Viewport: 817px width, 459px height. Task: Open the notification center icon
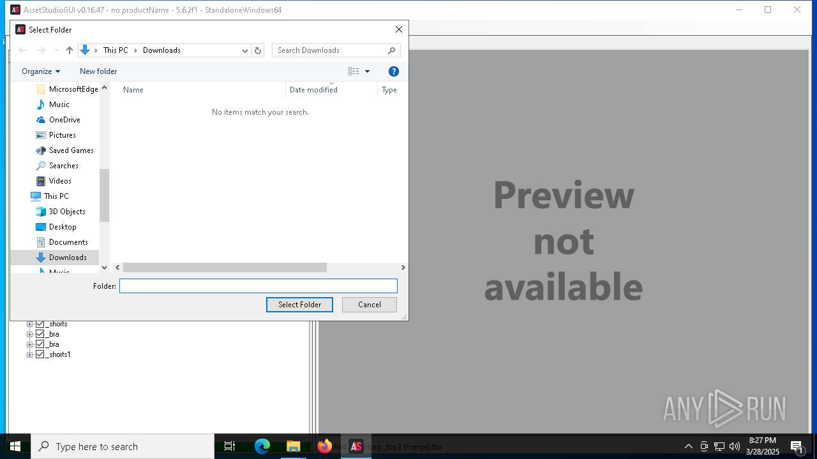[797, 446]
